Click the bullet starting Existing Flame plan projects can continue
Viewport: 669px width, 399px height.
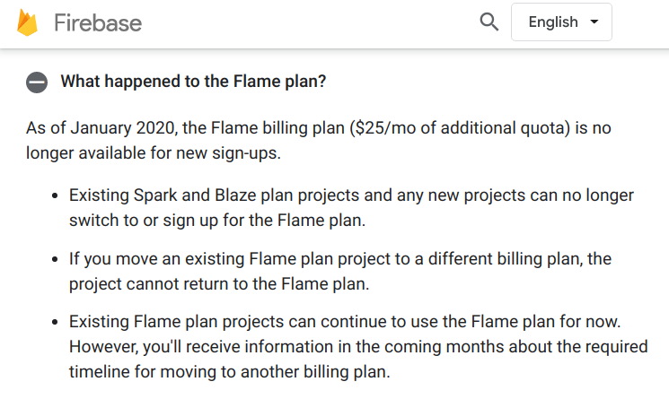[x=358, y=347]
